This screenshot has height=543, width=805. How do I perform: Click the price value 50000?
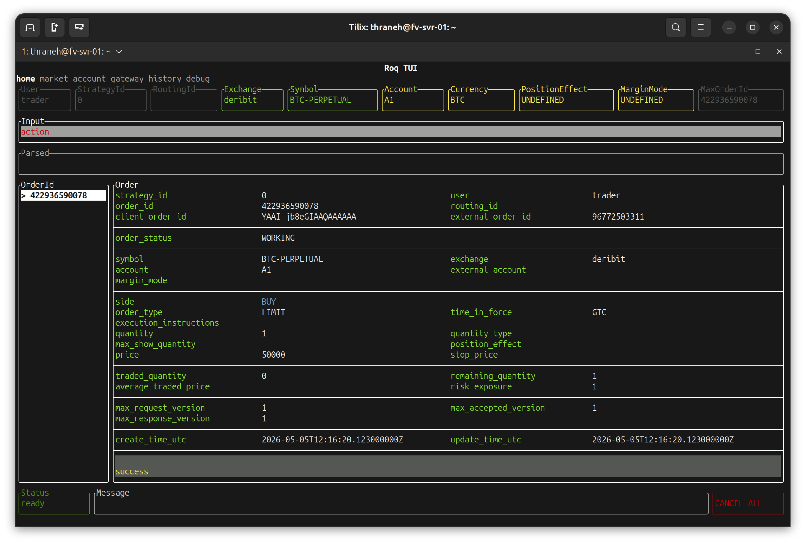click(x=273, y=355)
